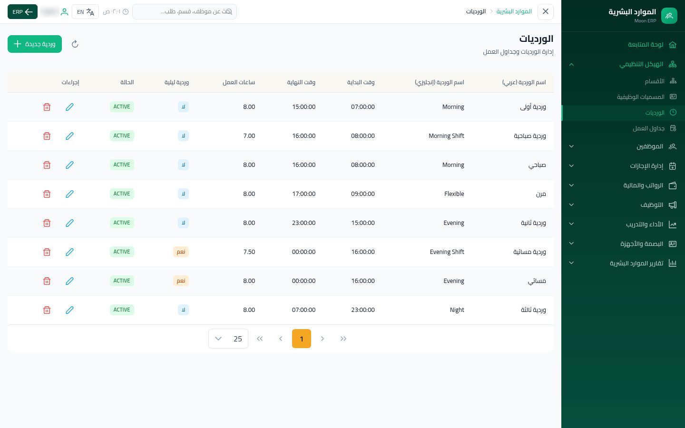
Task: Delete the وردية ثانية shift
Action: coord(47,223)
